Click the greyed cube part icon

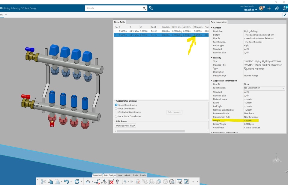click(138, 181)
